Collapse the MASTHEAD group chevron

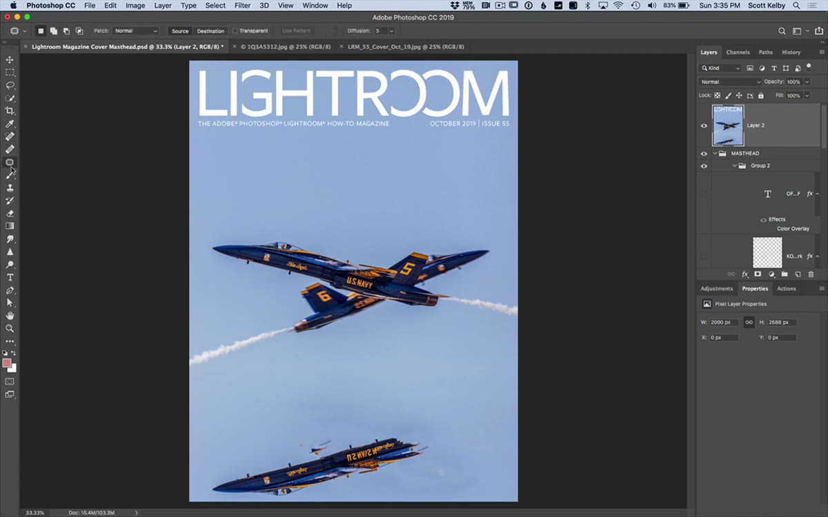(x=715, y=154)
